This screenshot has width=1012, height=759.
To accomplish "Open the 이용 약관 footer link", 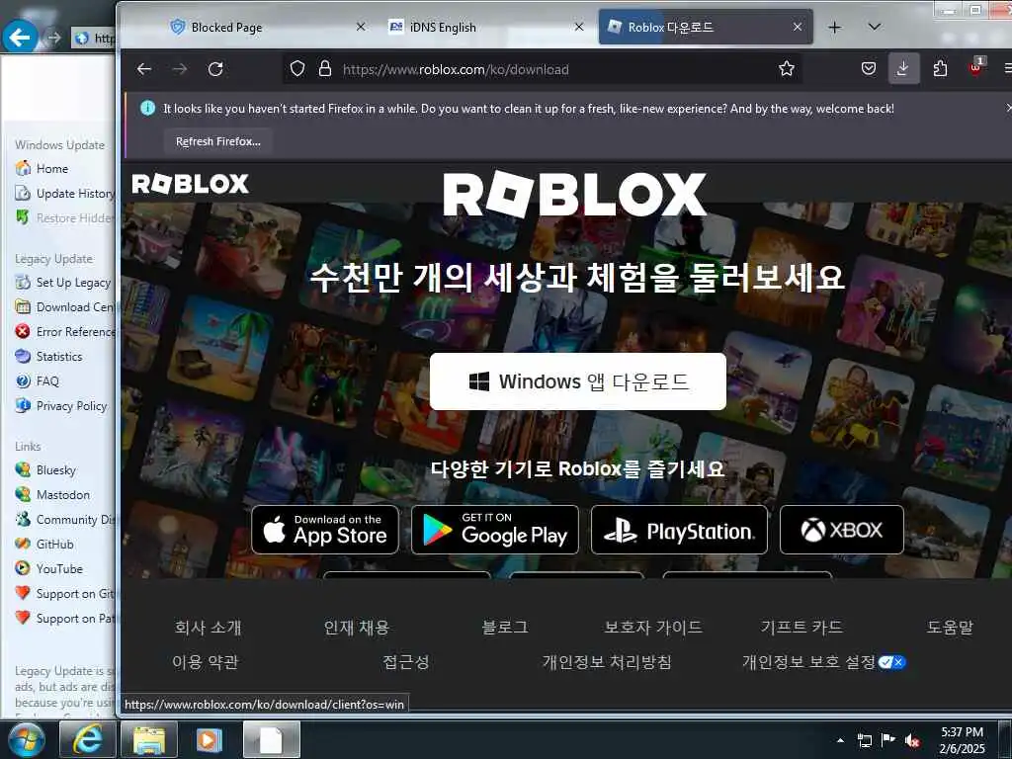I will tap(206, 662).
